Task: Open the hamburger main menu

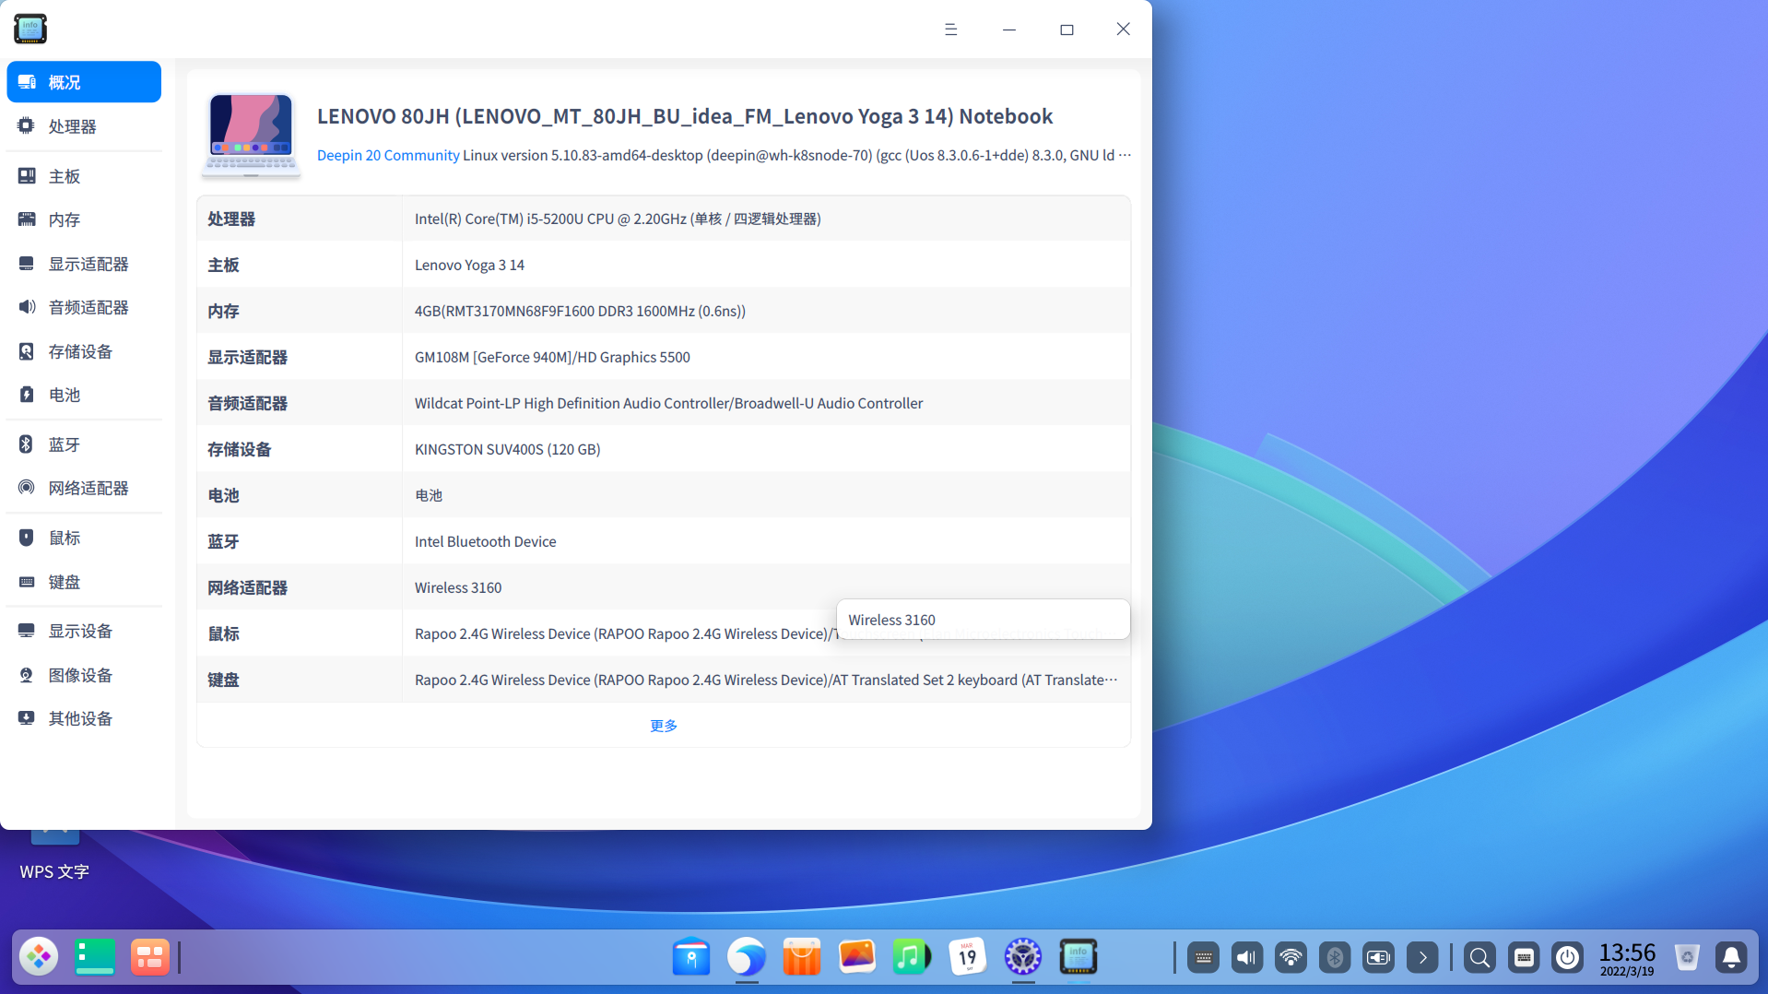Action: [x=950, y=30]
